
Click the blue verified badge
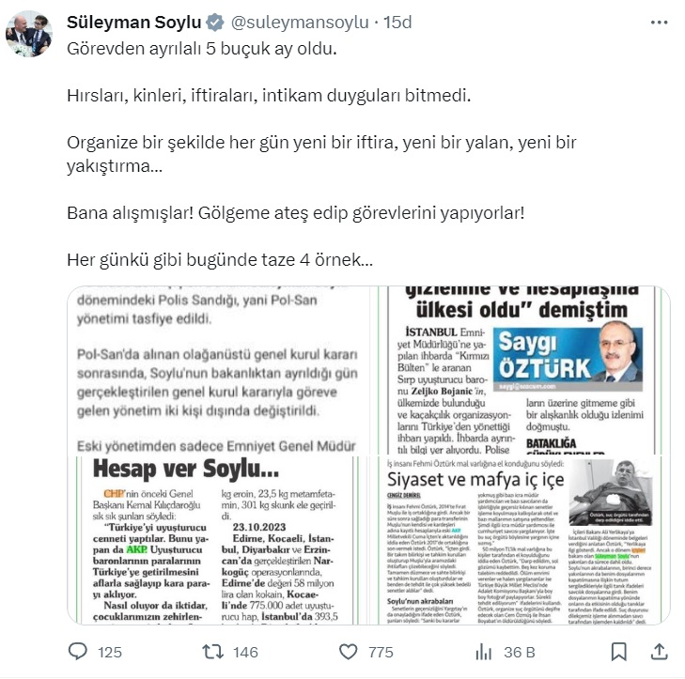pos(215,23)
